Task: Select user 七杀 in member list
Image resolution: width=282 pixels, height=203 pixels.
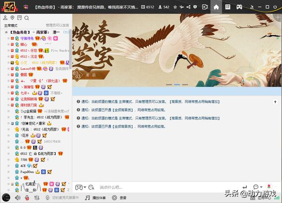Action: [x=25, y=93]
